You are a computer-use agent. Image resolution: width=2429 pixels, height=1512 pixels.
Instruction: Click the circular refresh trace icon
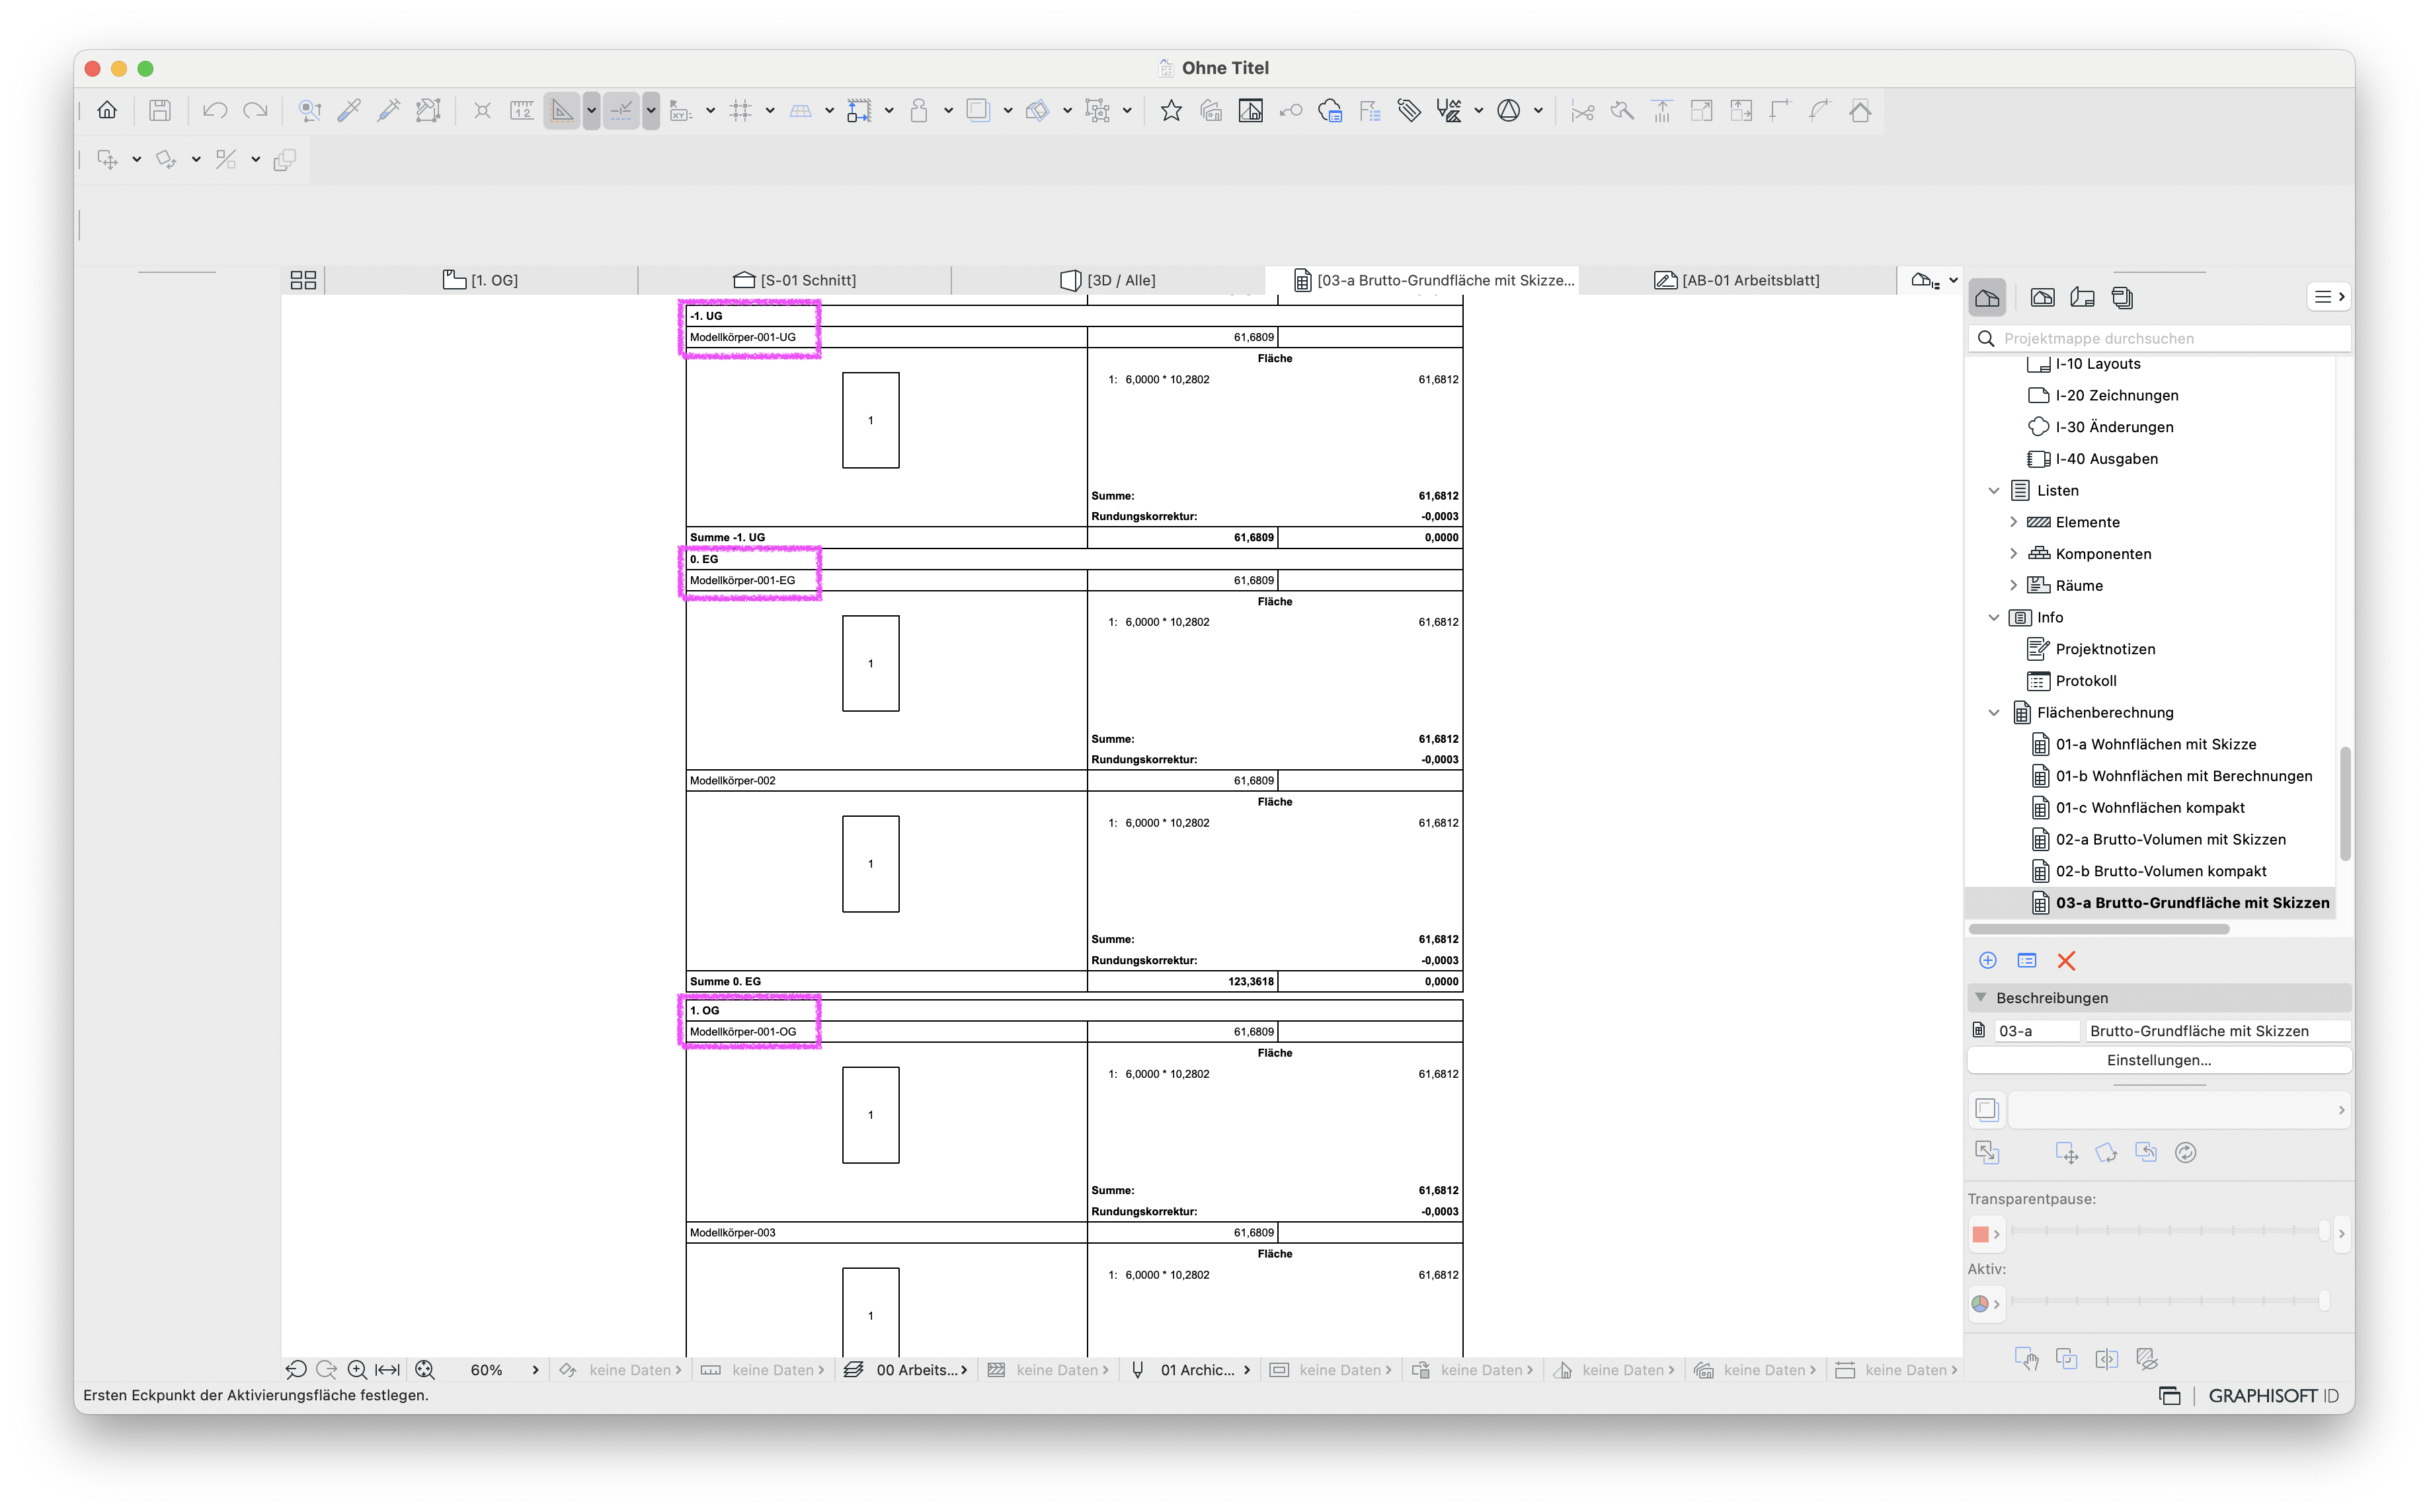click(2185, 1152)
